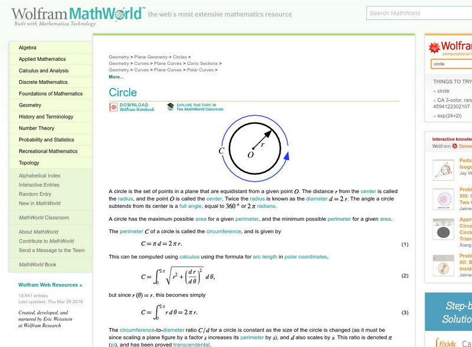
Task: Load a Random Entry
Action: (x=35, y=194)
